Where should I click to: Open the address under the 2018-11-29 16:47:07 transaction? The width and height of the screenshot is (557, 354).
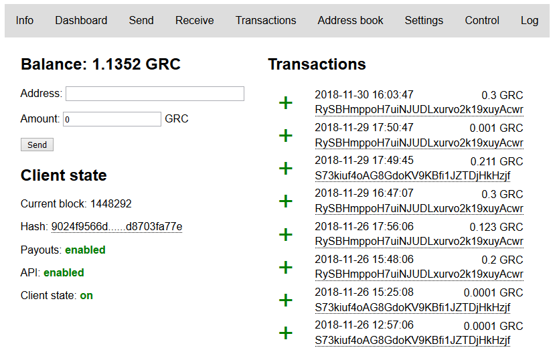pos(419,208)
